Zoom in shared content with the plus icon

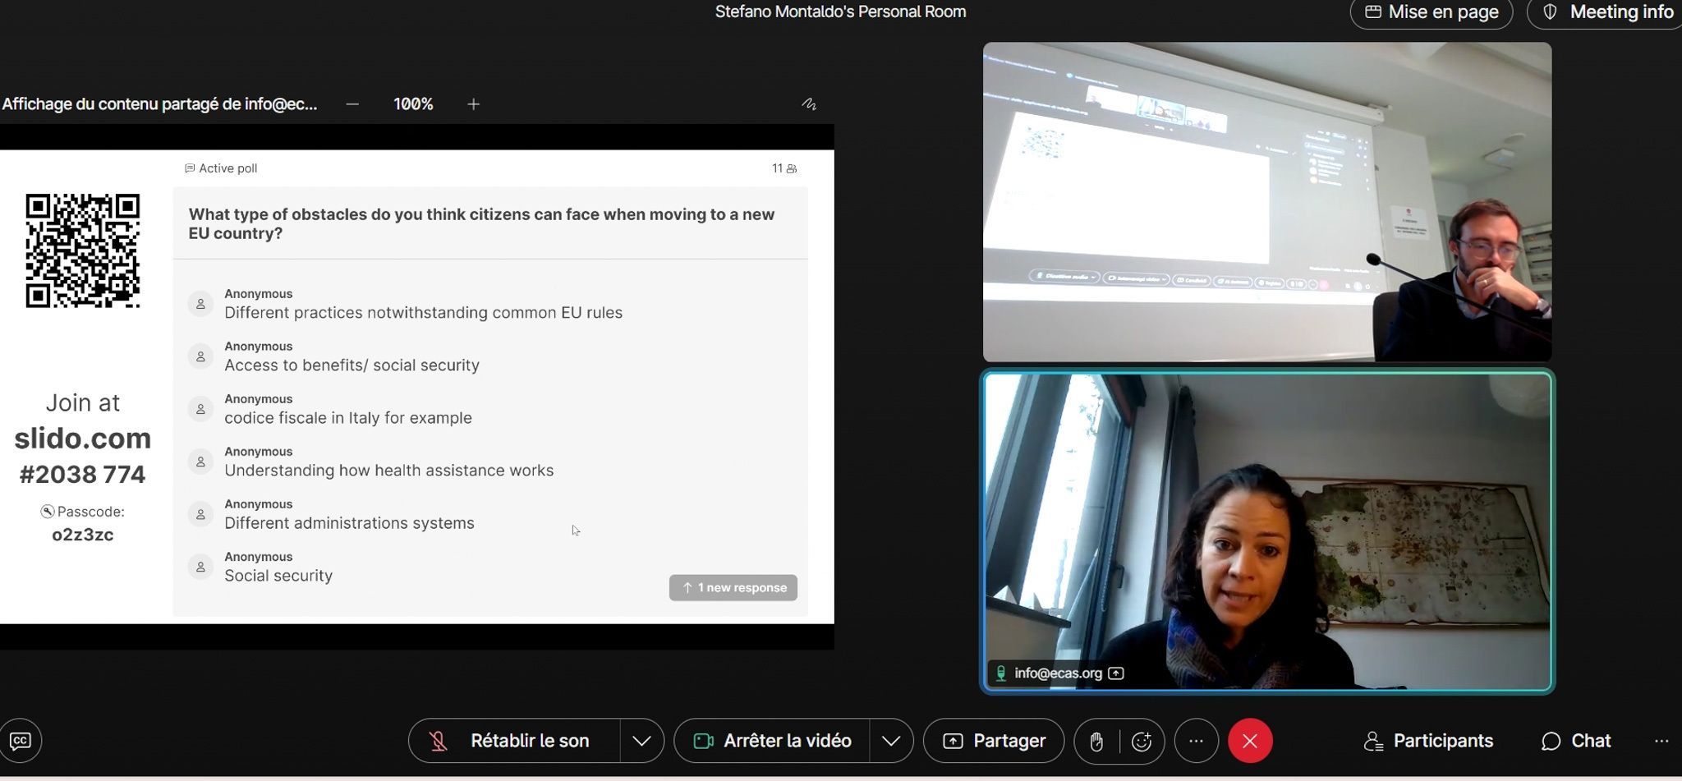473,104
